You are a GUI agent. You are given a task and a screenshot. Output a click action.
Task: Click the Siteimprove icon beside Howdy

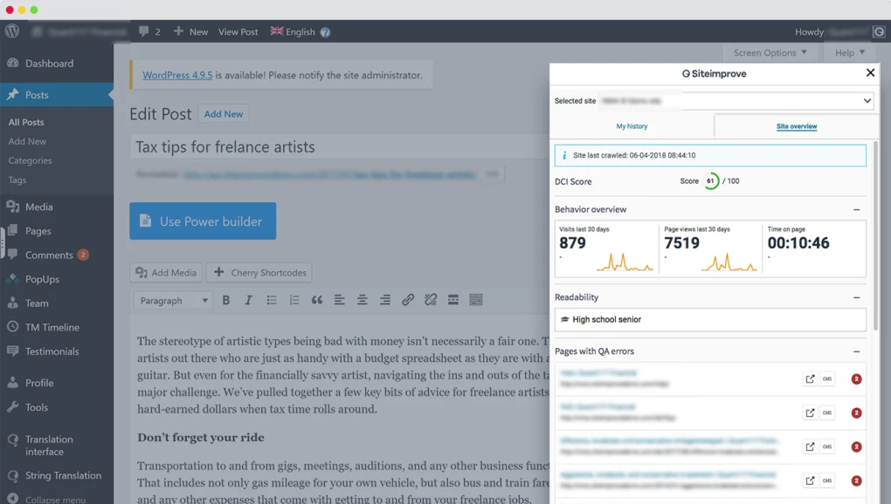tap(879, 32)
